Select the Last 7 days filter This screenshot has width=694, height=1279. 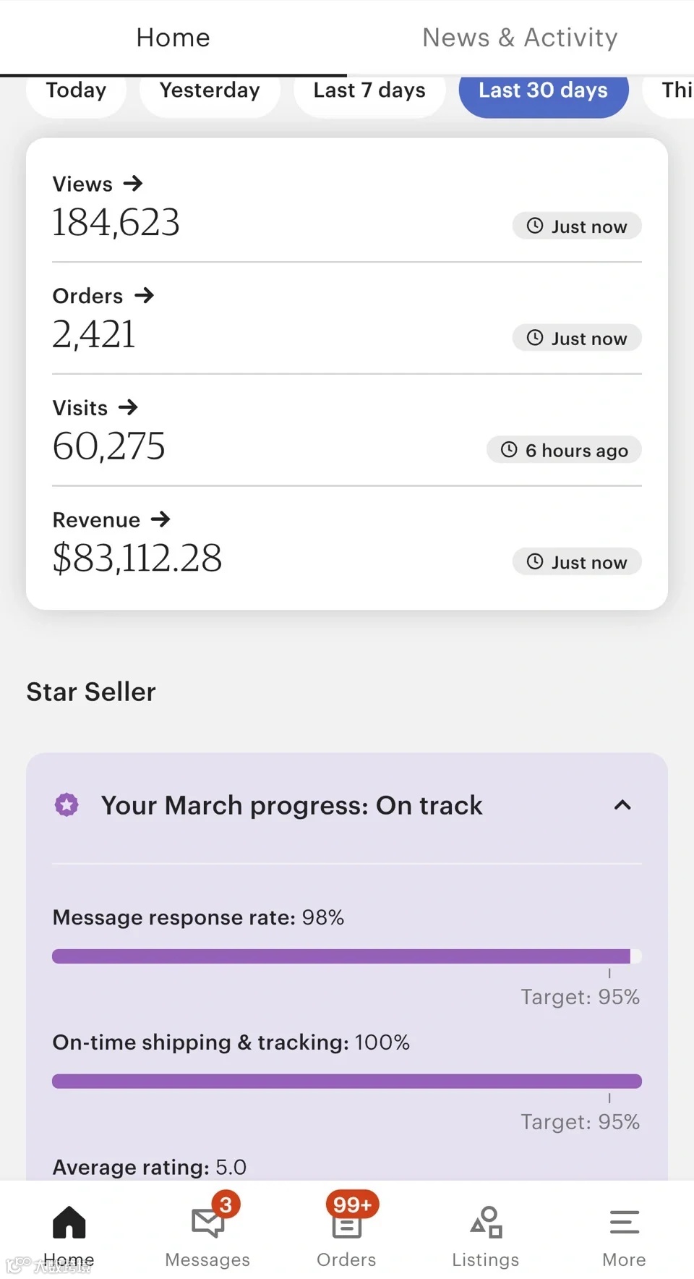click(369, 91)
